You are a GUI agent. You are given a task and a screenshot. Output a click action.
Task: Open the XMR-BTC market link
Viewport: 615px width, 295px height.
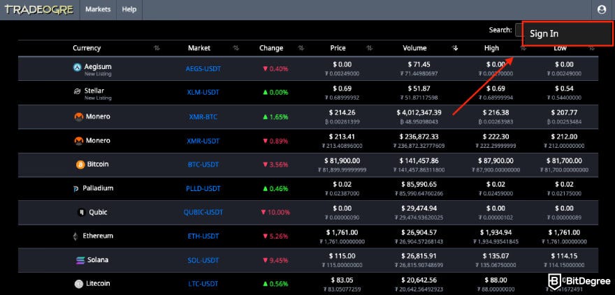click(203, 117)
